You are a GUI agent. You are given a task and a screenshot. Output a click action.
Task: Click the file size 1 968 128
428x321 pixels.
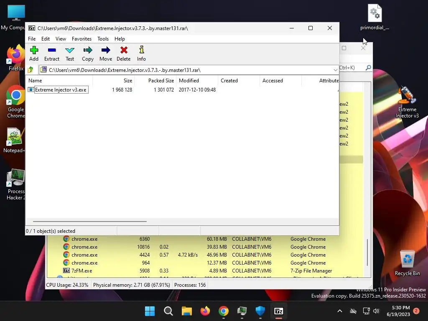coord(122,90)
